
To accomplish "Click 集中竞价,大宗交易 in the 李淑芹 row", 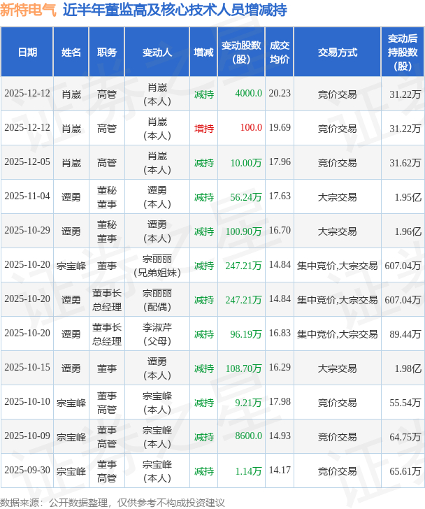I will point(338,334).
